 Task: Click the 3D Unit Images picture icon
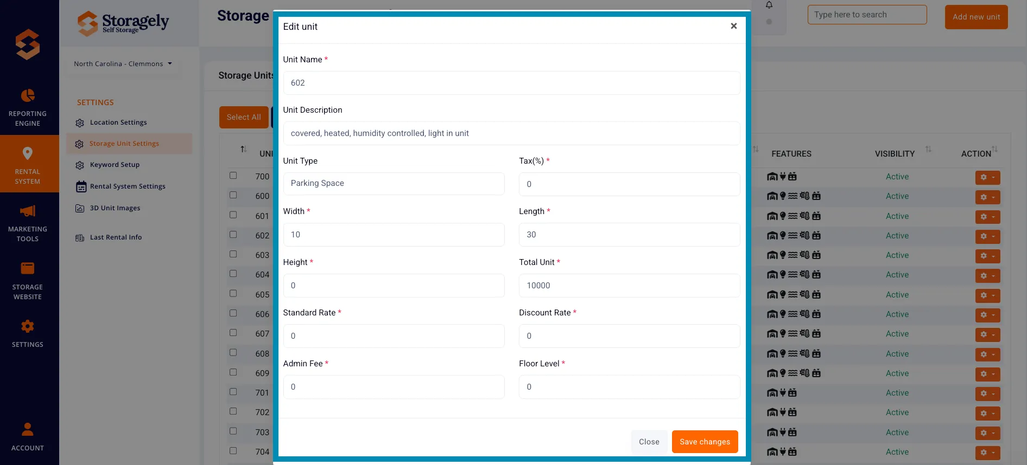[80, 208]
